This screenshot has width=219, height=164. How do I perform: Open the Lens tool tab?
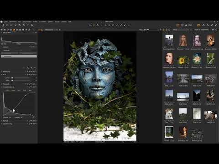(x=8, y=30)
